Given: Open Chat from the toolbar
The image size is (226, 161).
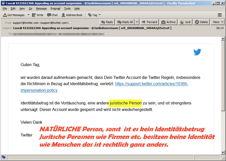Looking at the screenshot, I should coord(52,15).
